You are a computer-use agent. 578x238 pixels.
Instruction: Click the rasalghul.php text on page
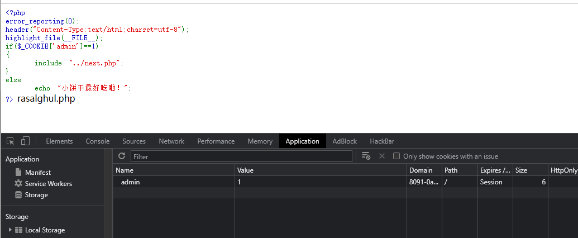tap(46, 99)
